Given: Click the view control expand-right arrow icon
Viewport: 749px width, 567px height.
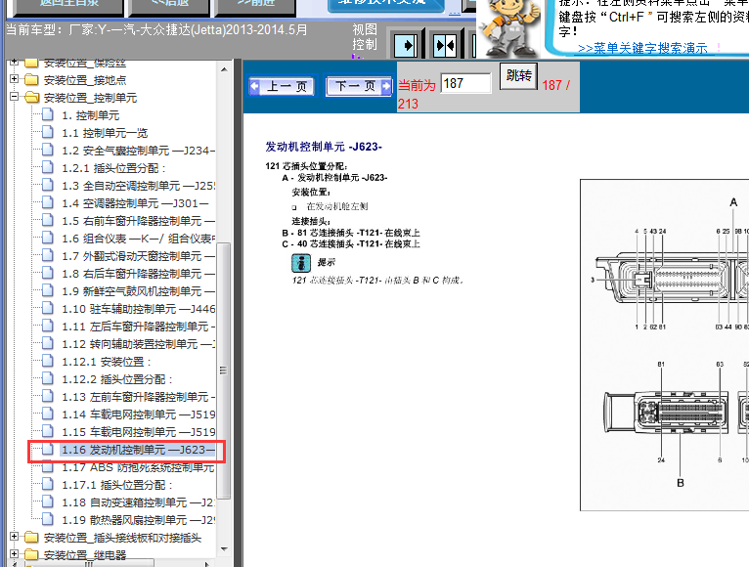Looking at the screenshot, I should click(x=406, y=46).
